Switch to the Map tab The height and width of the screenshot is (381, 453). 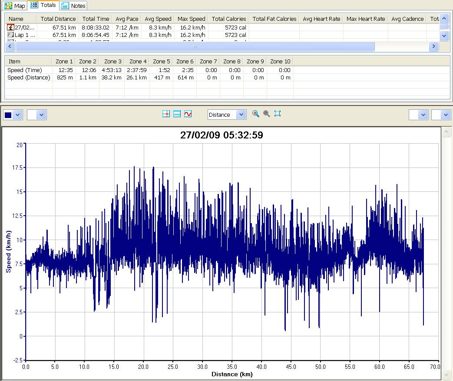coord(15,6)
